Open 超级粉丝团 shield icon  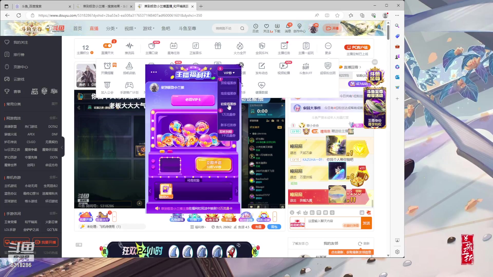328,68
